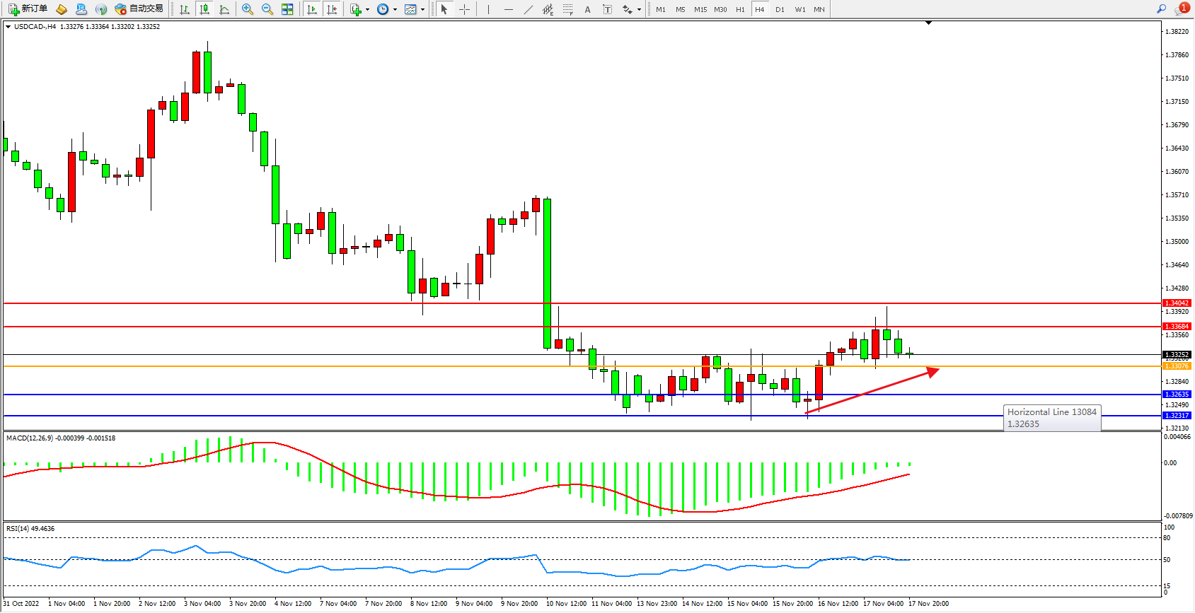
Task: Open the chart templates dropdown
Action: point(422,10)
